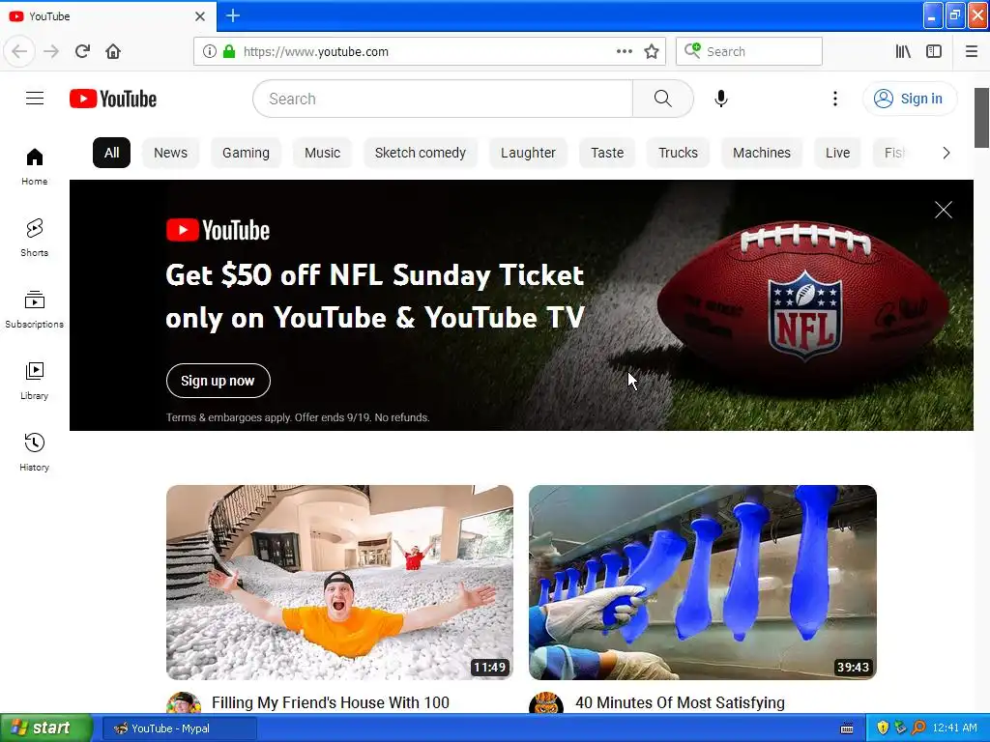Click the security shield tray icon

883,728
